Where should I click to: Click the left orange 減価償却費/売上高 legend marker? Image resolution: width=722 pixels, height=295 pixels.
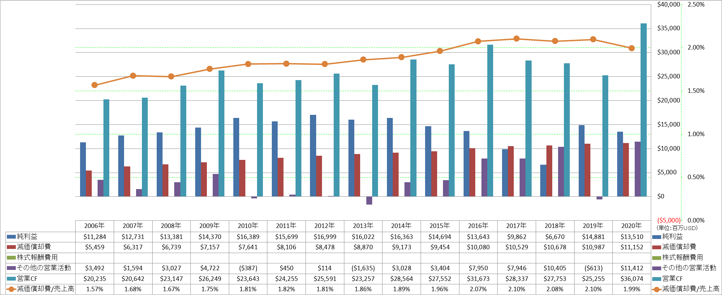11,289
